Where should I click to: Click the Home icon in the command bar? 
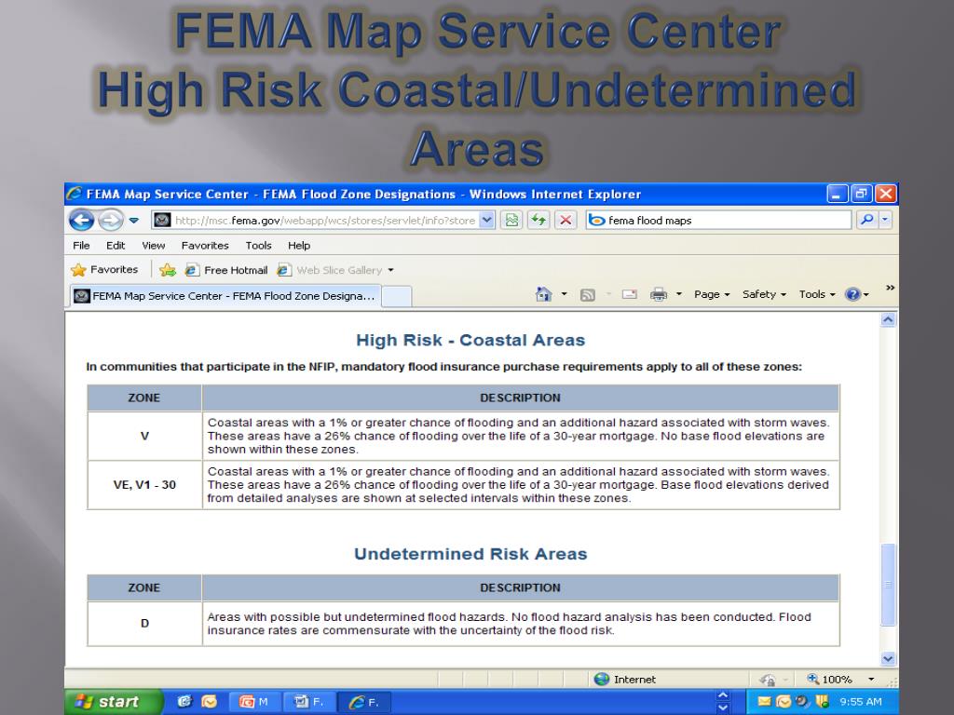543,294
